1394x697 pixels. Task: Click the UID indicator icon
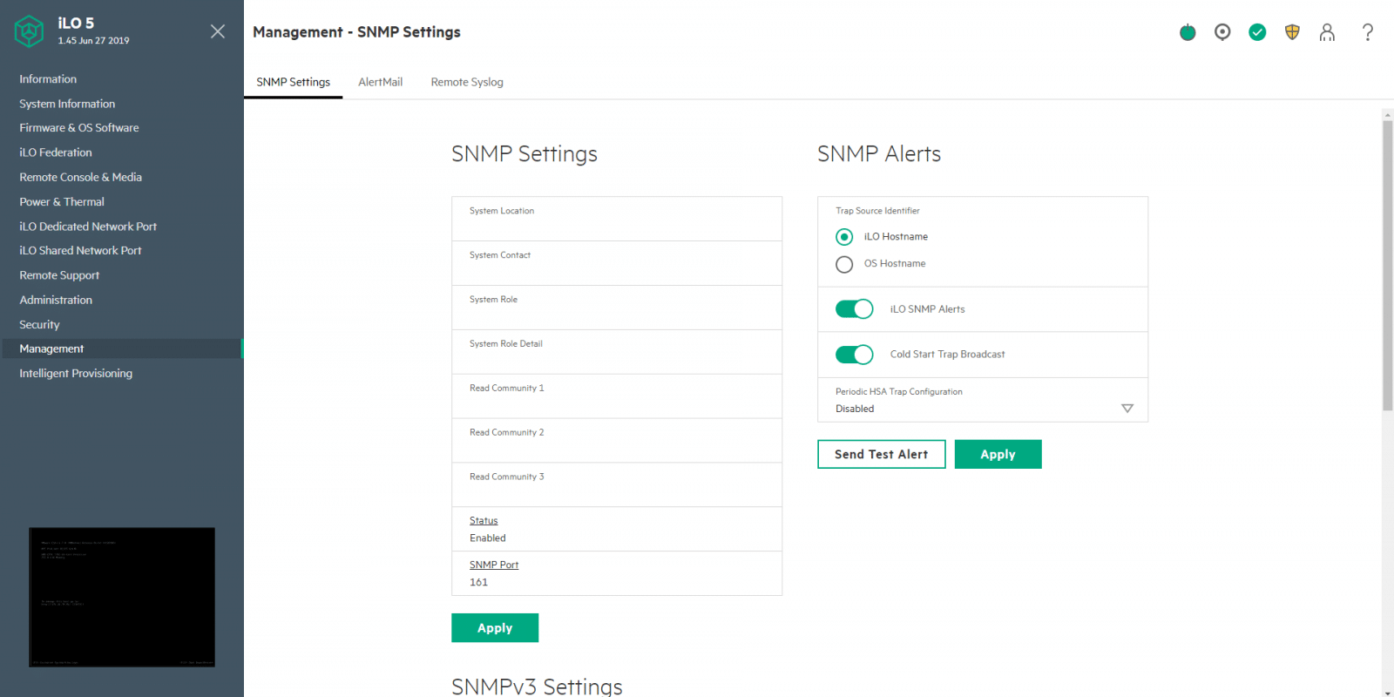(1222, 32)
